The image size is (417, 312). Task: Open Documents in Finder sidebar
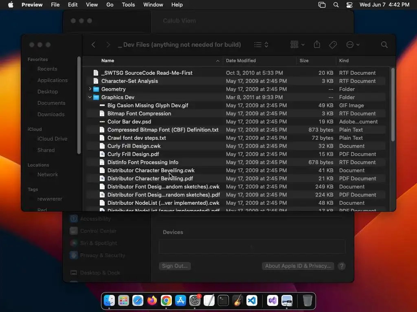(51, 103)
